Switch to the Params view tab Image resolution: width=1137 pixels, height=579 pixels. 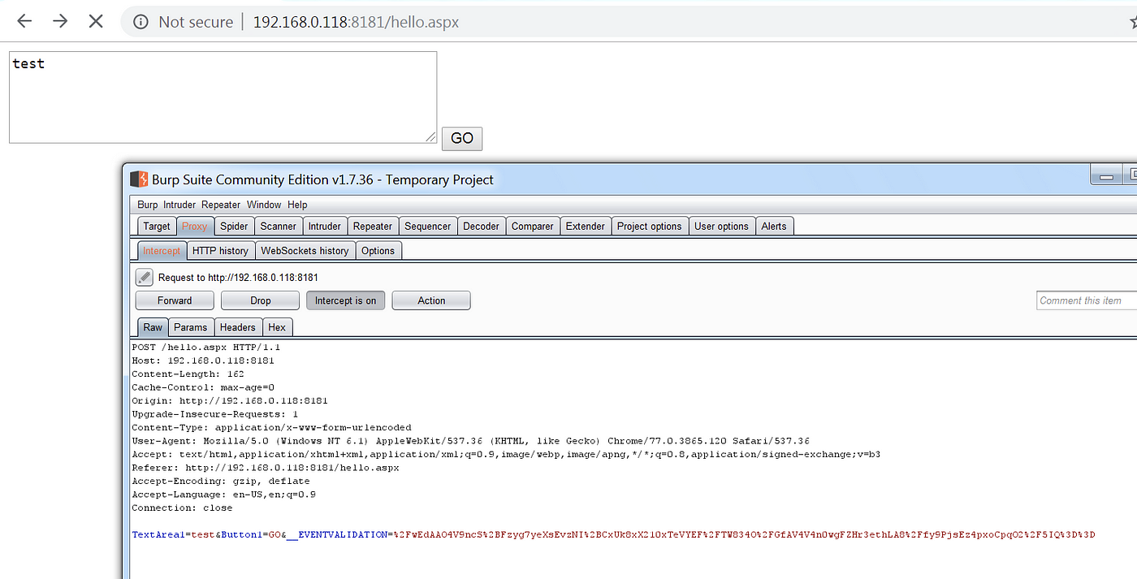(x=191, y=327)
